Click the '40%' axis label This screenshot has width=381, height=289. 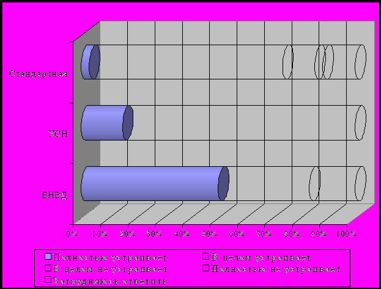point(182,233)
